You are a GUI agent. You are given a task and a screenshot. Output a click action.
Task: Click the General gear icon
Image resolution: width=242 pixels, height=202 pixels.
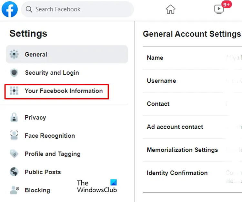click(14, 54)
